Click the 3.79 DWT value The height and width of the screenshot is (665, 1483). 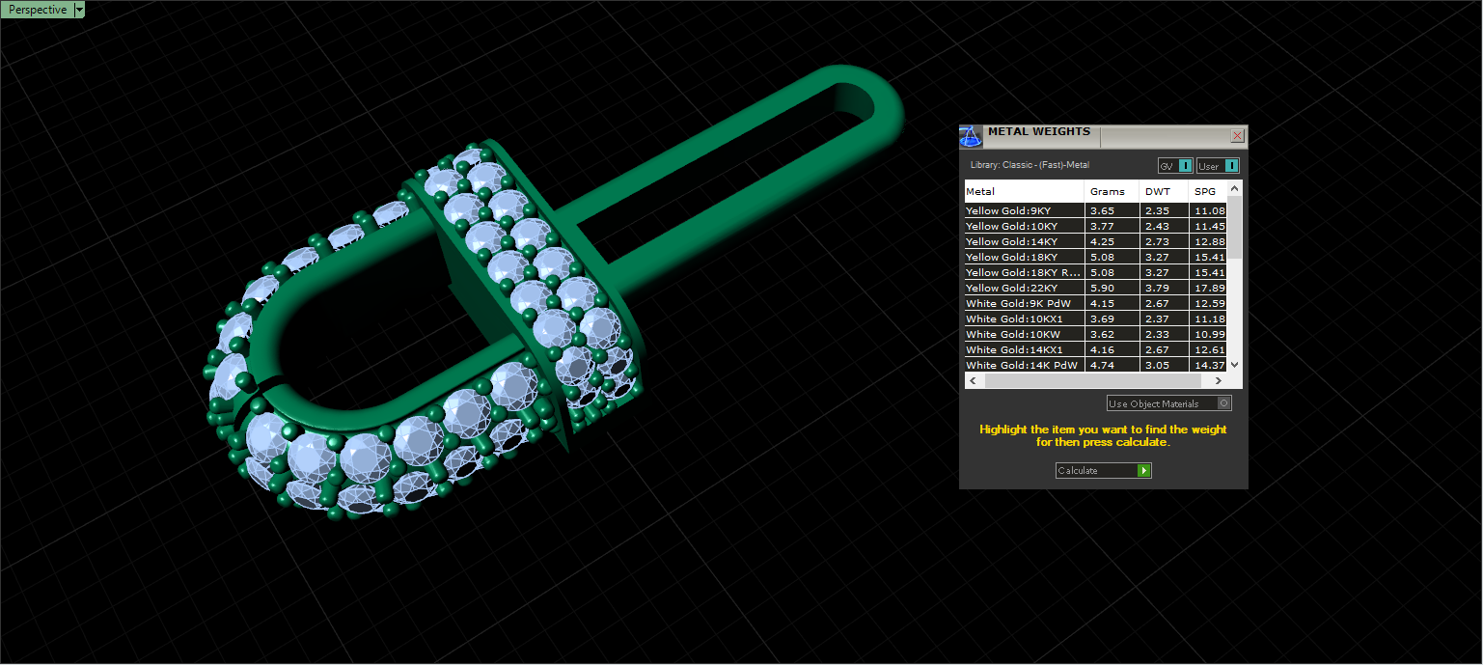(x=1157, y=288)
